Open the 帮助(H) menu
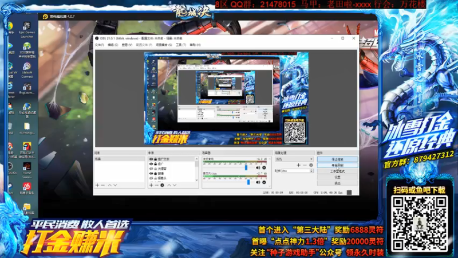Screen dimensions: 458x258 pyautogui.click(x=195, y=45)
